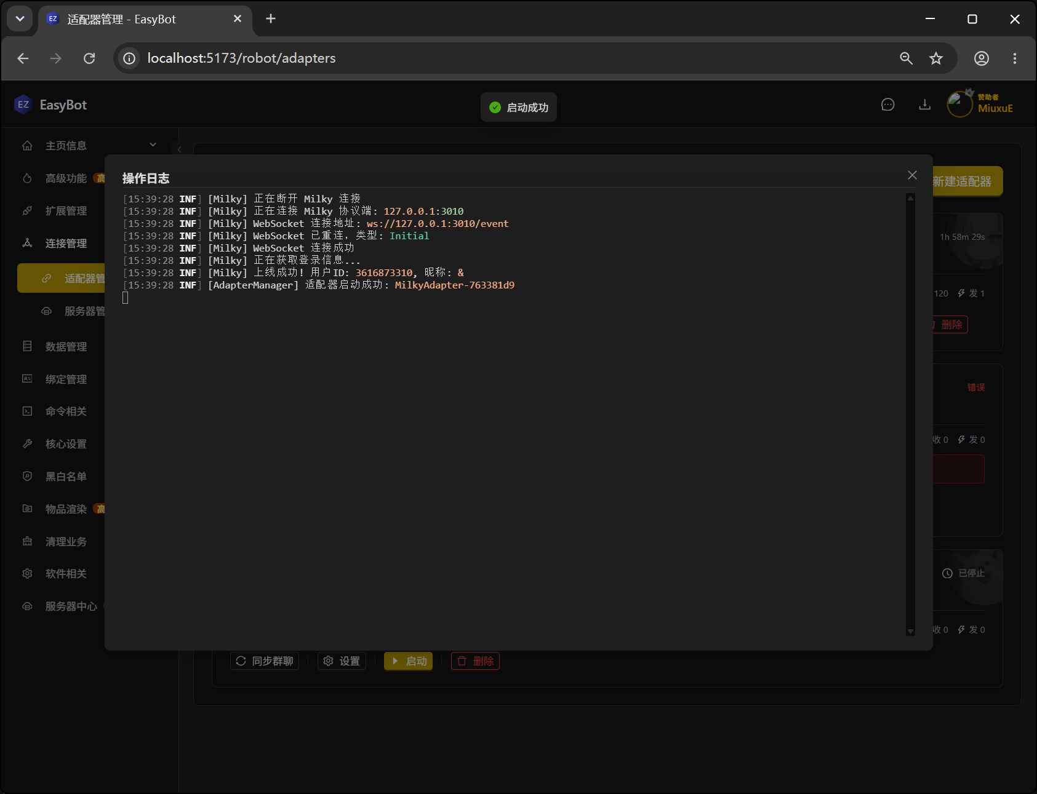
Task: Click the 启动 start button
Action: pos(409,661)
